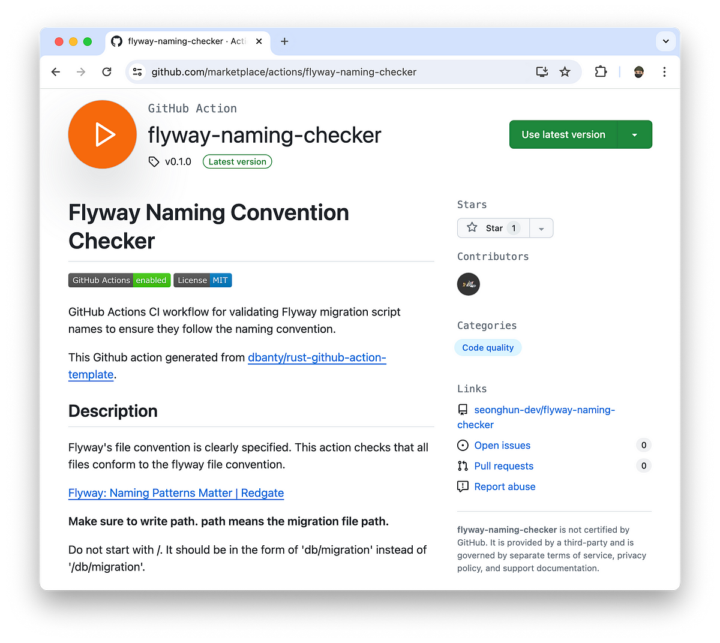
Task: Reload the page with the refresh icon
Action: pos(107,72)
